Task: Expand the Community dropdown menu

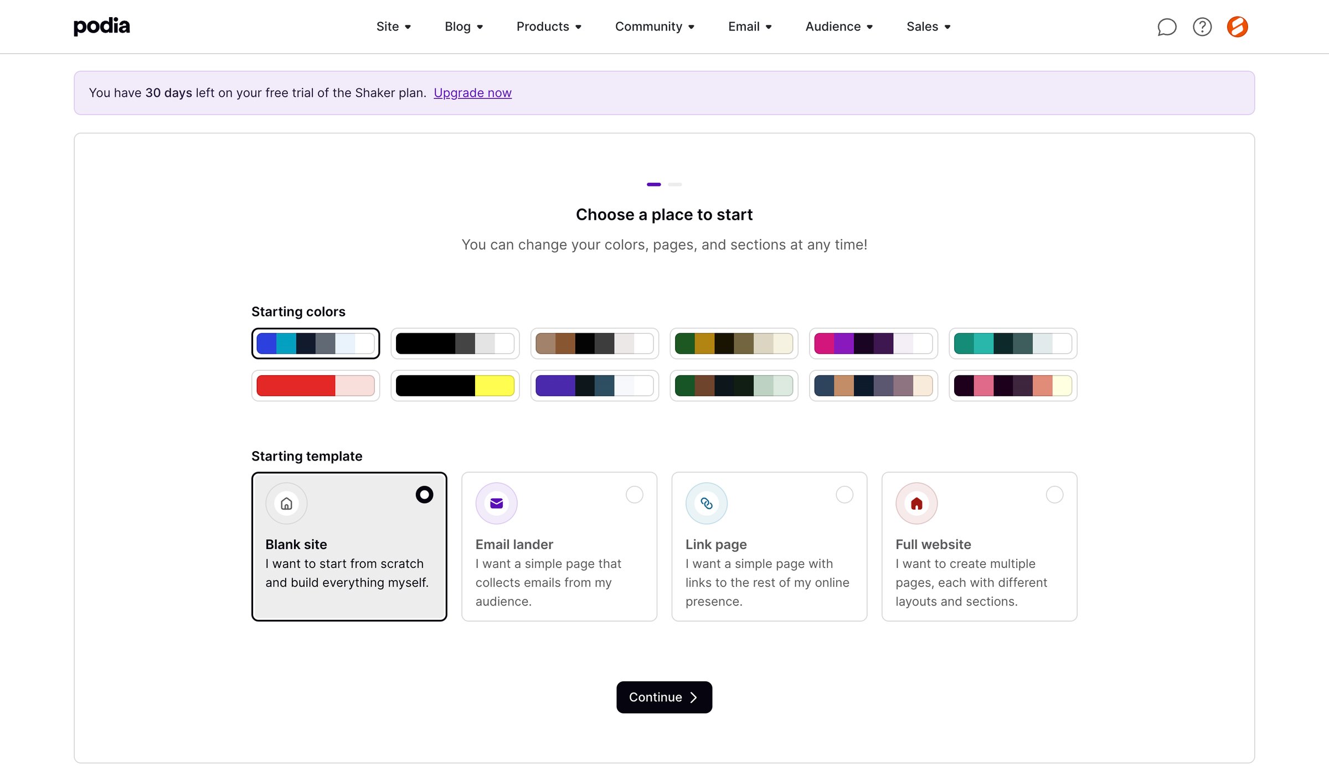Action: coord(655,27)
